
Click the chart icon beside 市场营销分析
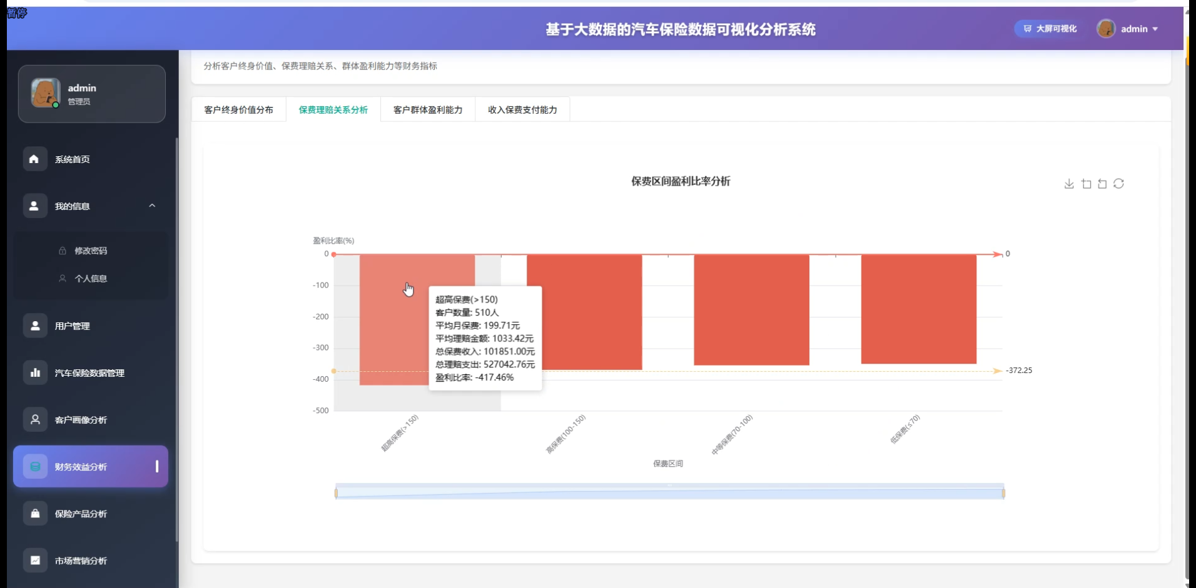(35, 561)
